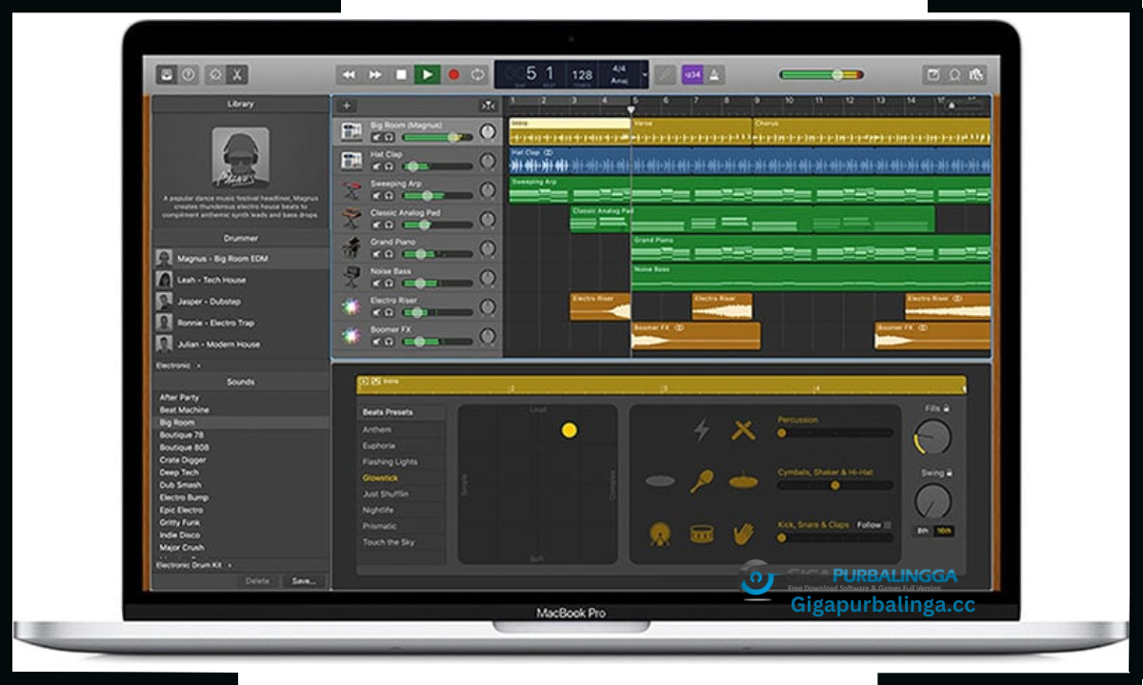Screen dimensions: 1143x685
Task: Click the add track plus button
Action: click(347, 106)
